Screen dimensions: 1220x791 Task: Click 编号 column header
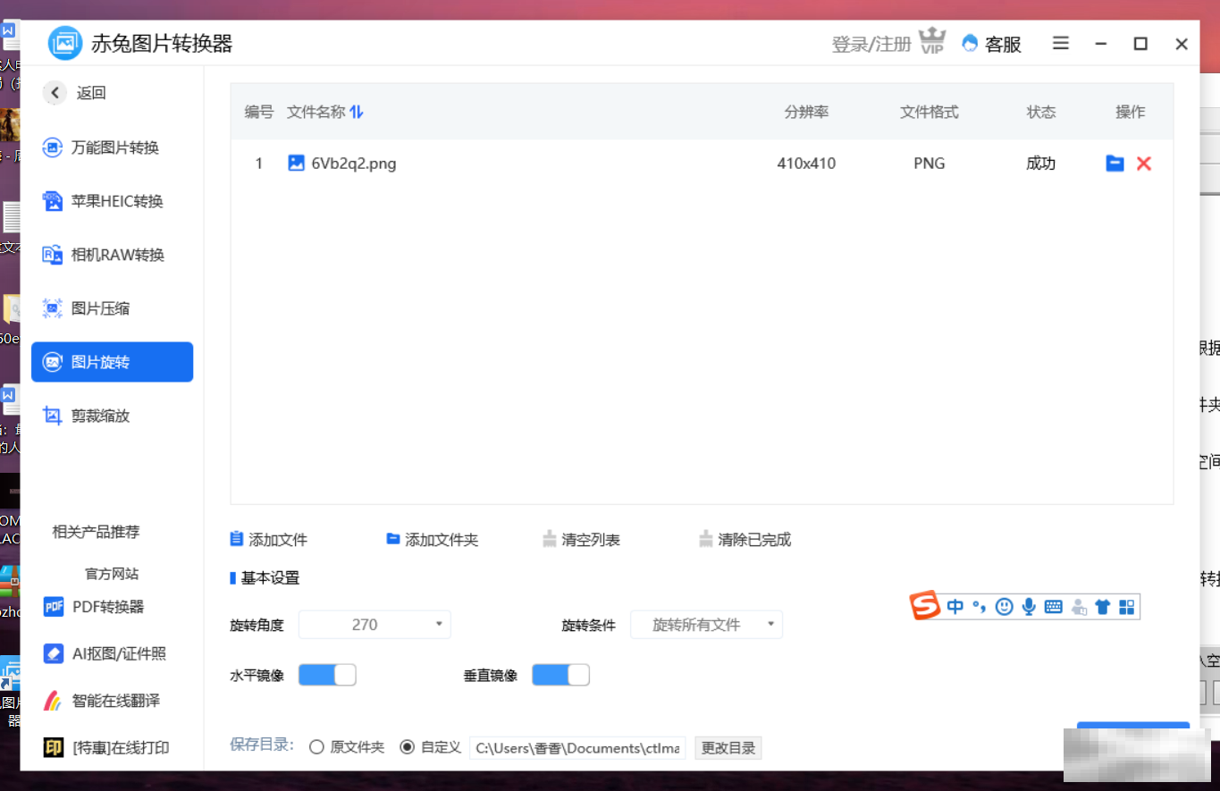[259, 112]
